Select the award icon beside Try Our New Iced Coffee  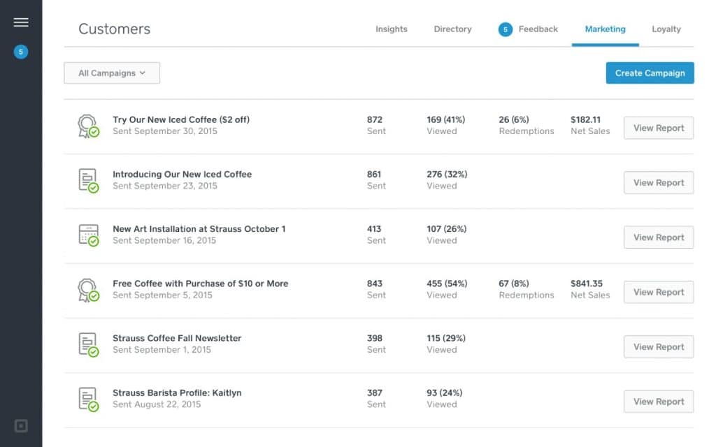87,126
